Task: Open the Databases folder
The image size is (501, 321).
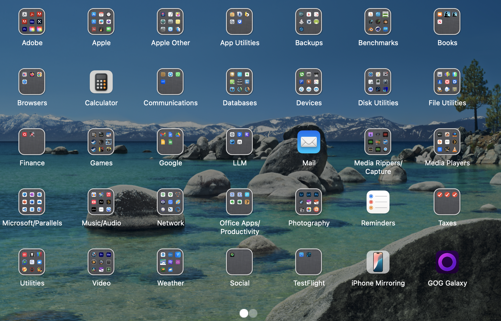Action: [240, 82]
